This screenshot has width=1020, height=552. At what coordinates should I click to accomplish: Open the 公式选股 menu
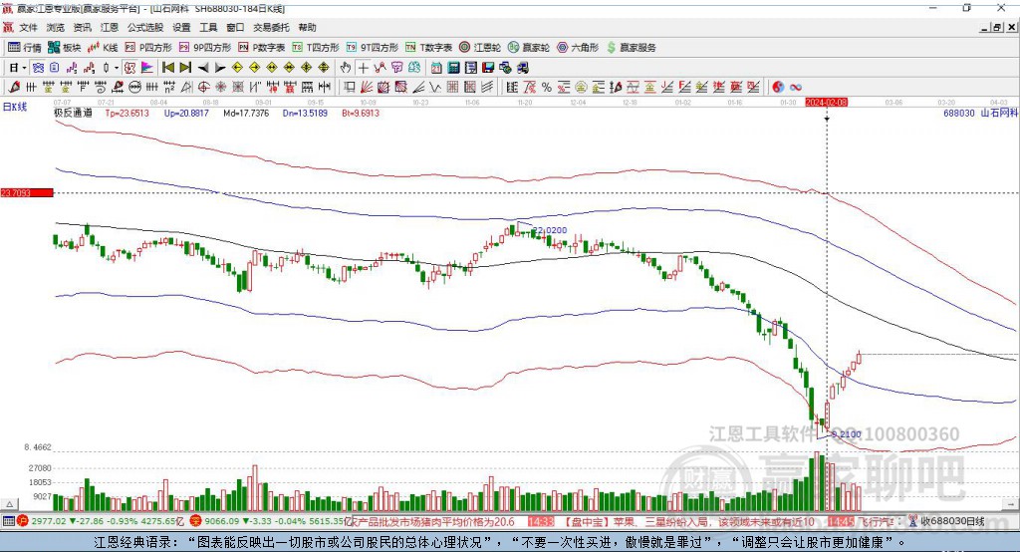(145, 27)
